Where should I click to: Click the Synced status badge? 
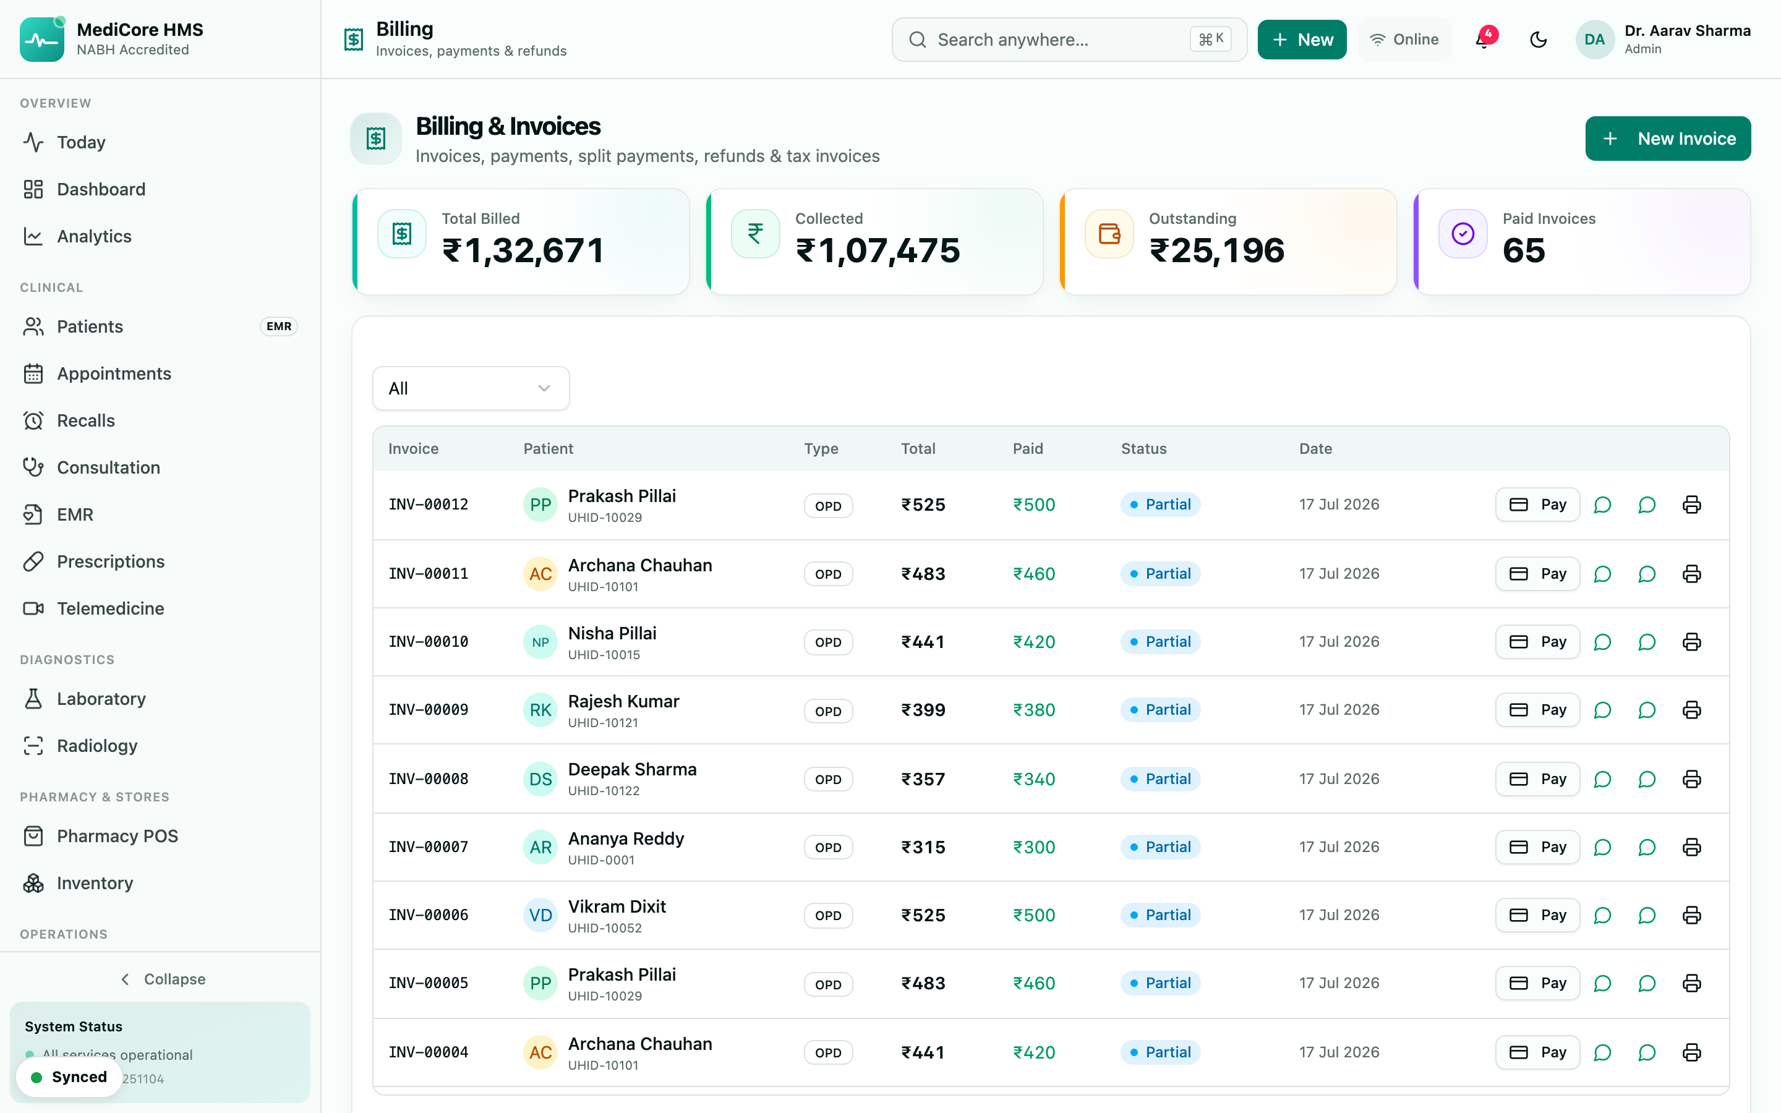pyautogui.click(x=69, y=1077)
